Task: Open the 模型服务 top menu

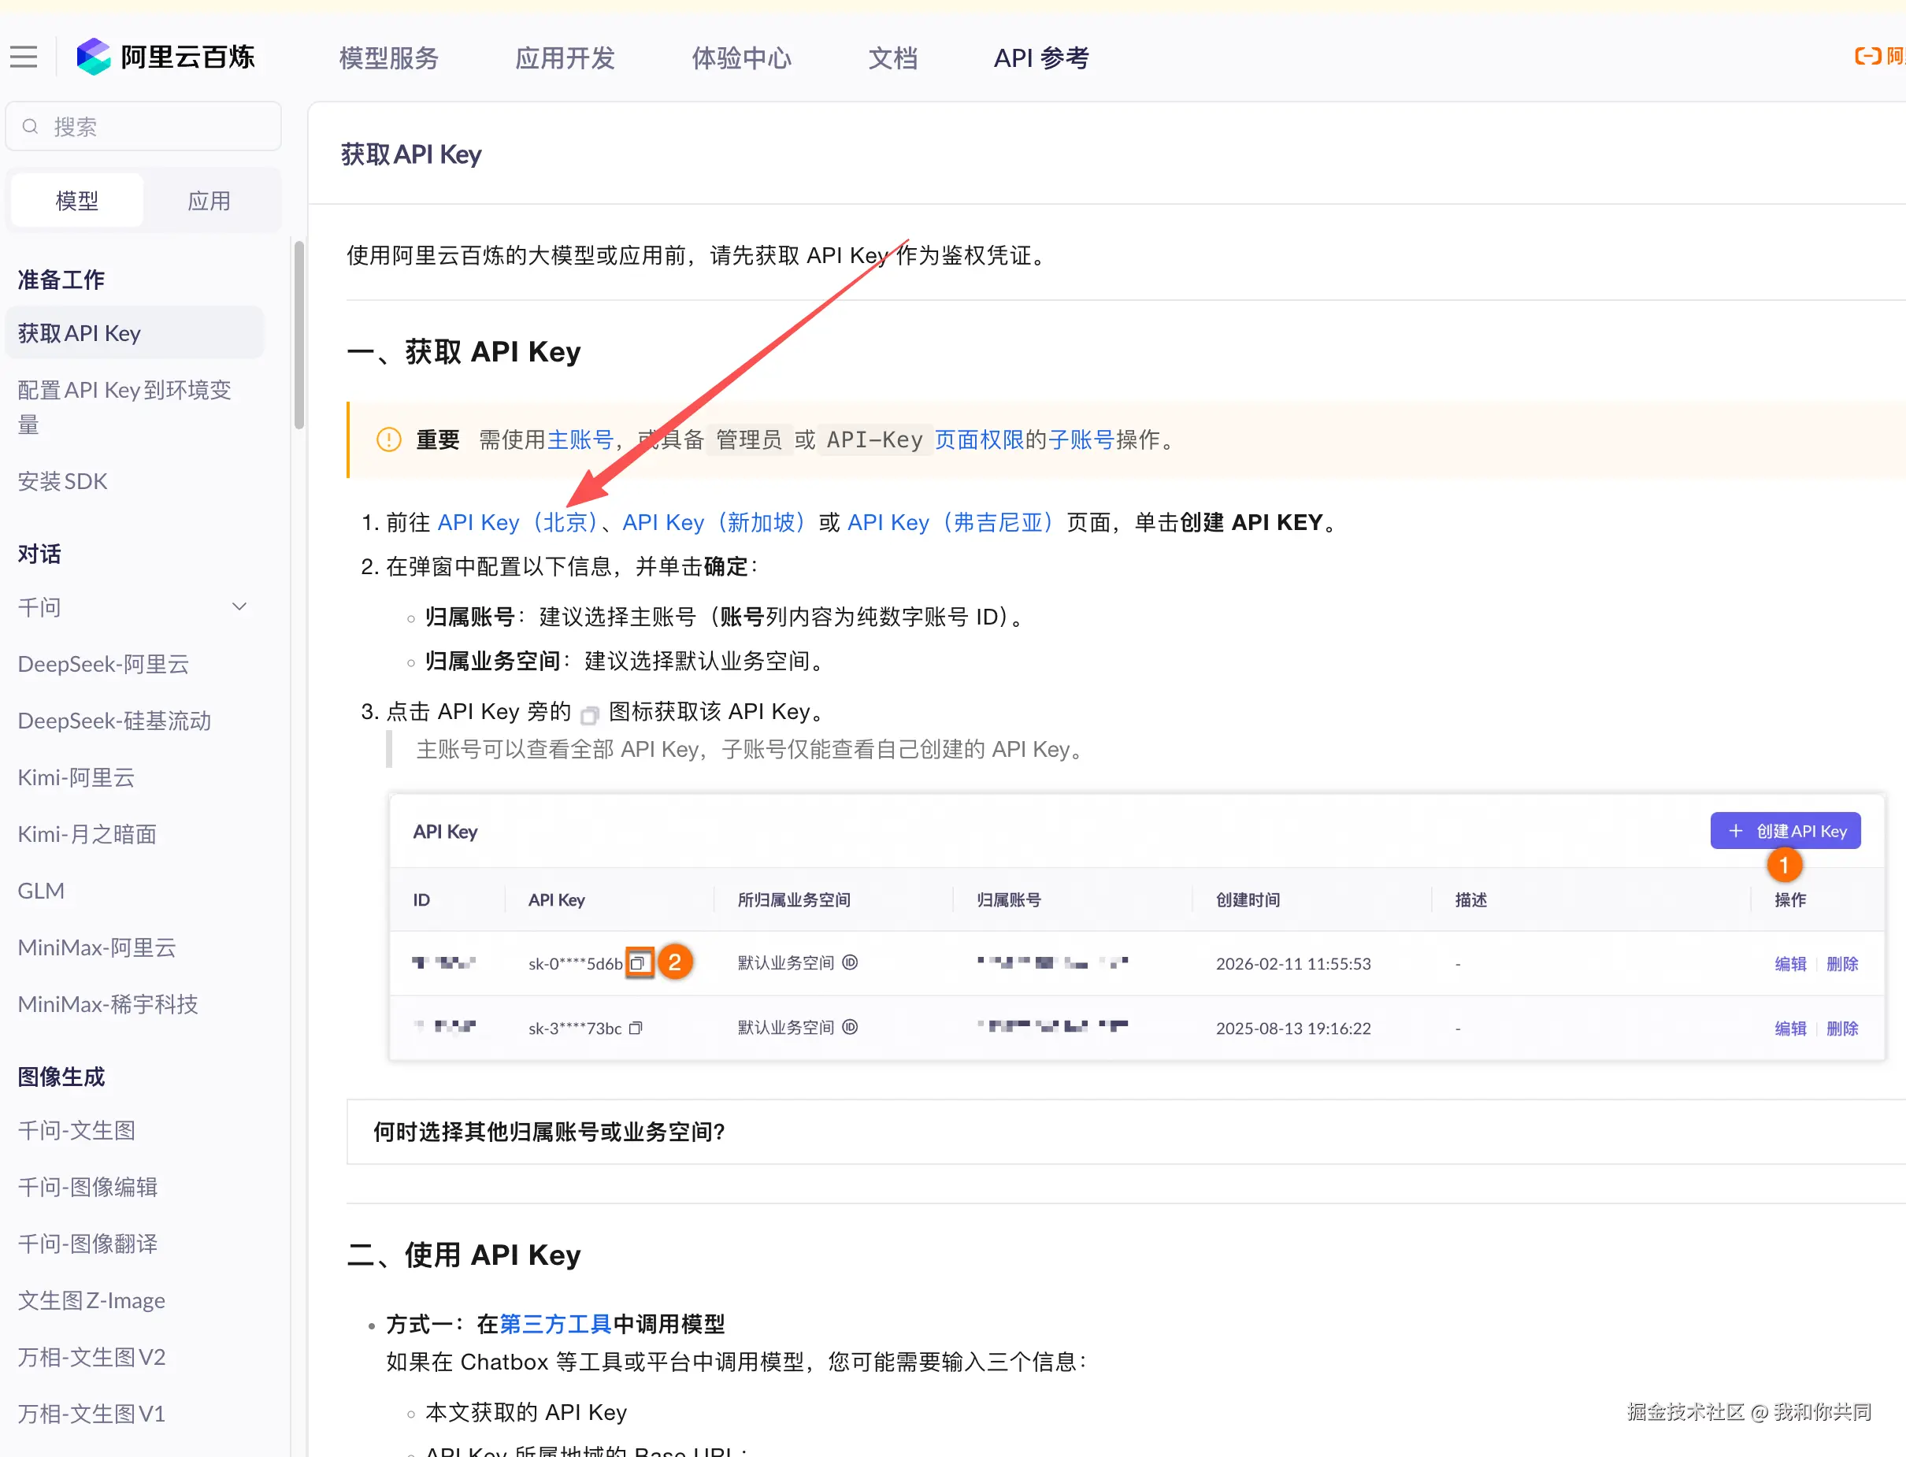Action: coord(388,58)
